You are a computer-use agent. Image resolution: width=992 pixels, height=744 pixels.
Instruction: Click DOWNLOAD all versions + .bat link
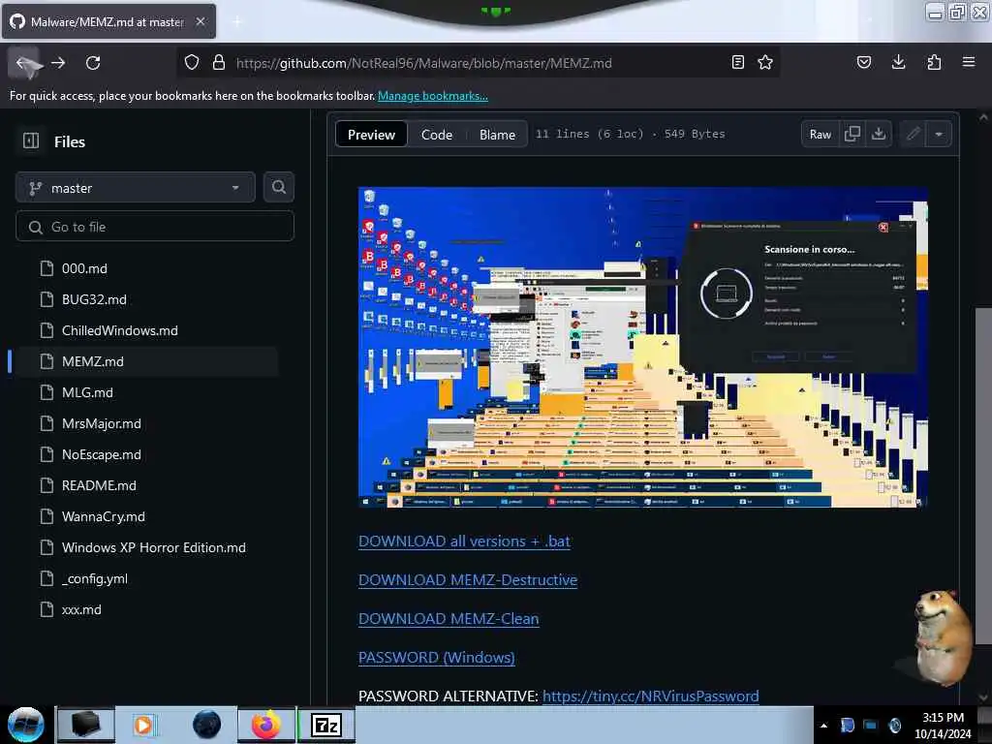tap(464, 542)
